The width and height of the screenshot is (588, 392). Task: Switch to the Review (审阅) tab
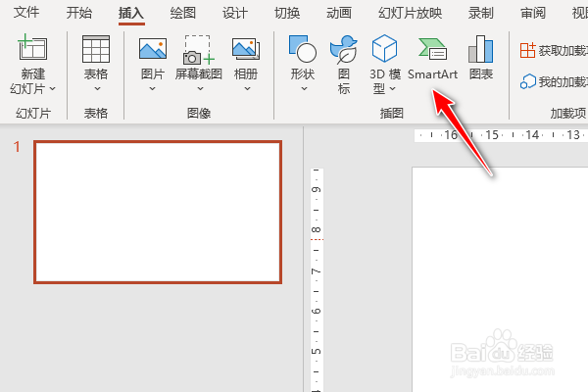click(x=533, y=13)
